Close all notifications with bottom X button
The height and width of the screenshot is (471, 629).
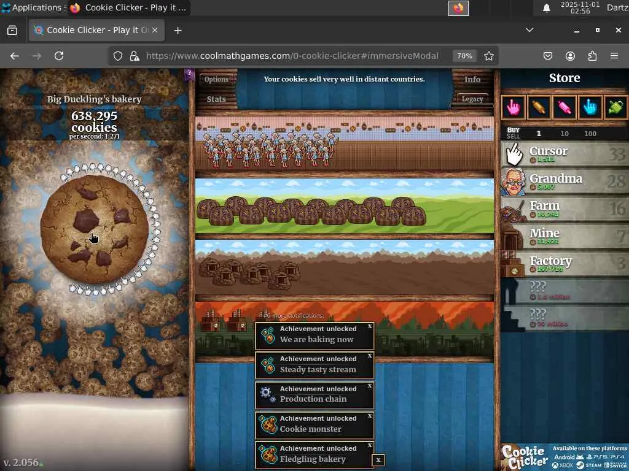pyautogui.click(x=378, y=460)
